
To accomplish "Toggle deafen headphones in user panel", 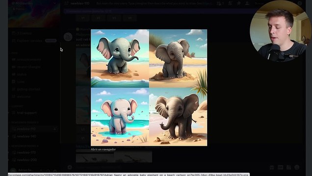I will pyautogui.click(x=48, y=171).
